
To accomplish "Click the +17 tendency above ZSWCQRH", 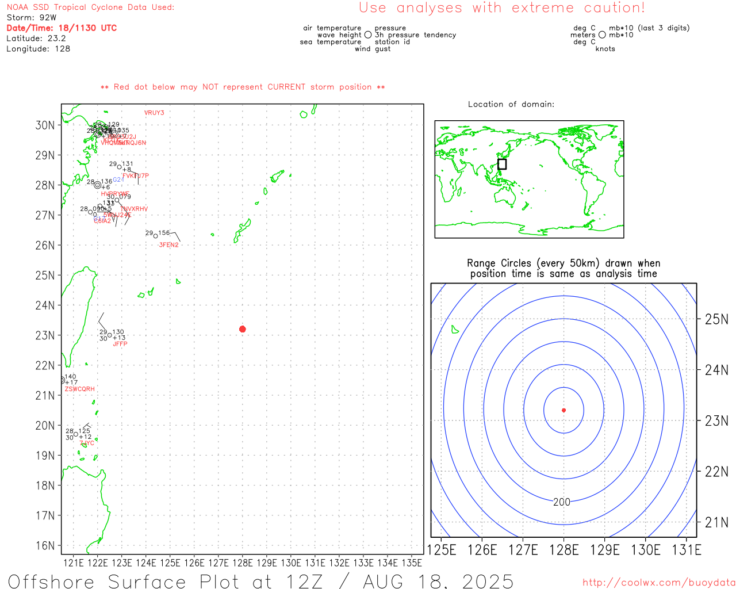I will pos(71,383).
